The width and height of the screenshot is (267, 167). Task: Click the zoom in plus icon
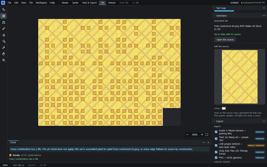(202, 134)
